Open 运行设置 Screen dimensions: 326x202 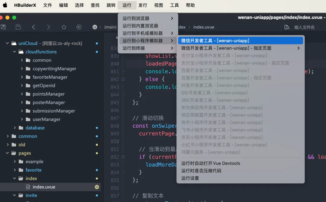(241, 178)
